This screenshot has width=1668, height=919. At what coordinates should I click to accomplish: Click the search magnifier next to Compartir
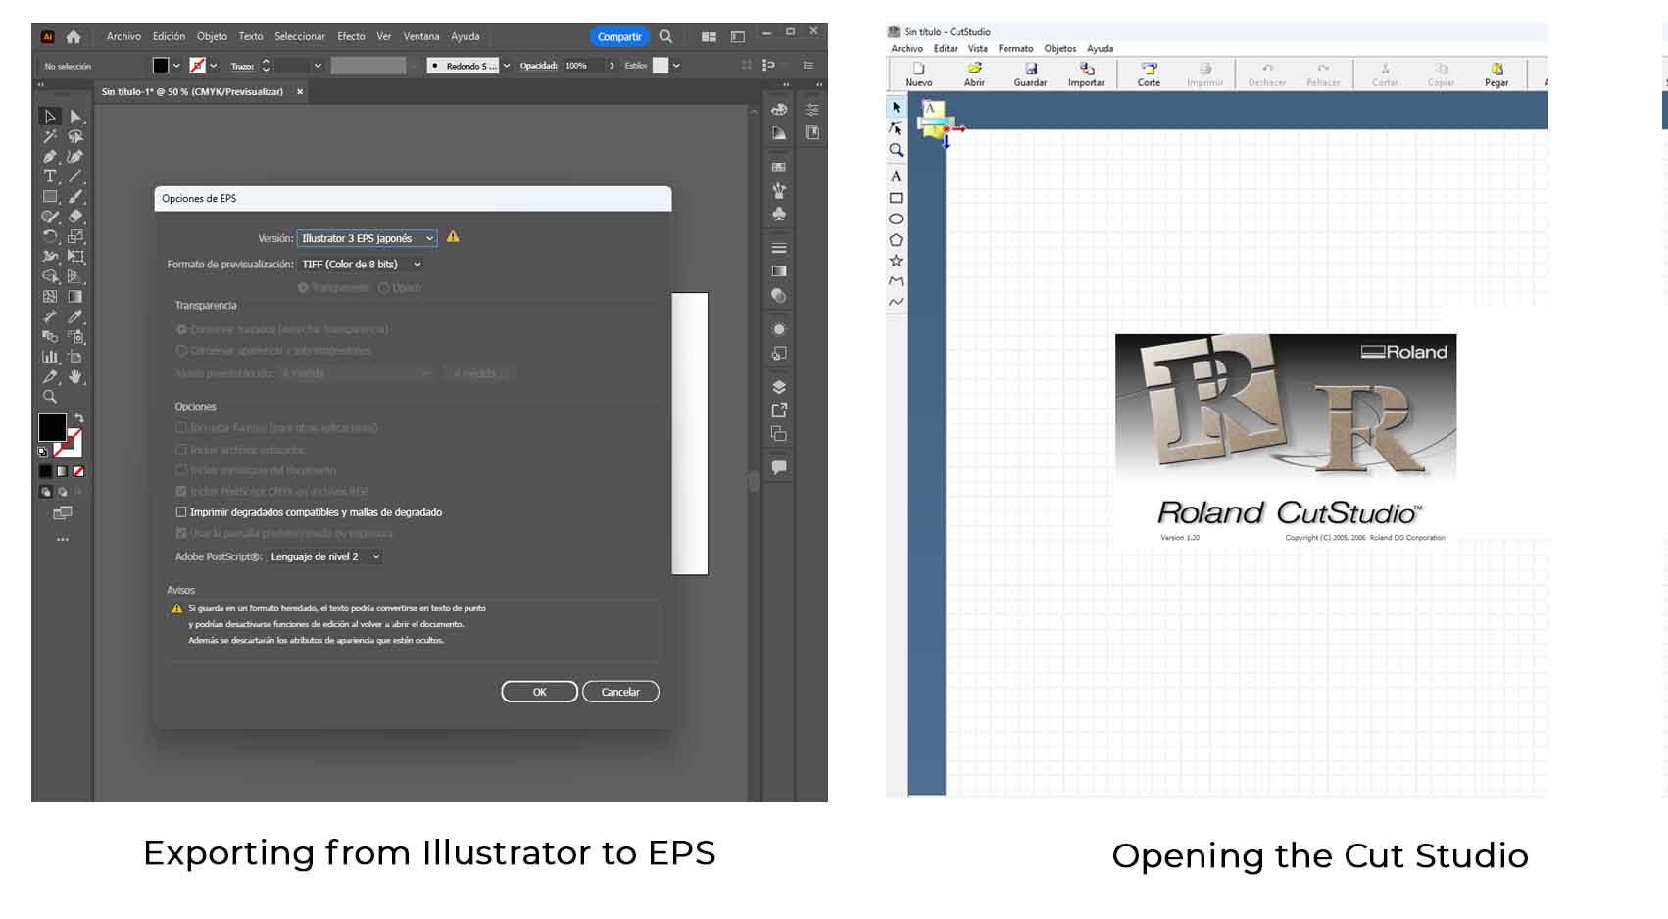[665, 36]
